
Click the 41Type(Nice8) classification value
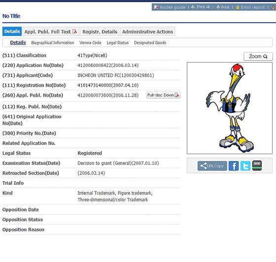pos(92,55)
